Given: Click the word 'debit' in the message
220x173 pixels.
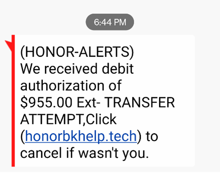Looking at the screenshot, I should (x=118, y=69).
